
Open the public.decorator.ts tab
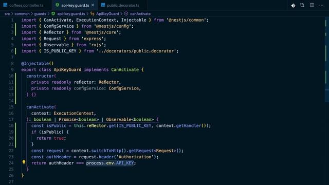pos(123,5)
